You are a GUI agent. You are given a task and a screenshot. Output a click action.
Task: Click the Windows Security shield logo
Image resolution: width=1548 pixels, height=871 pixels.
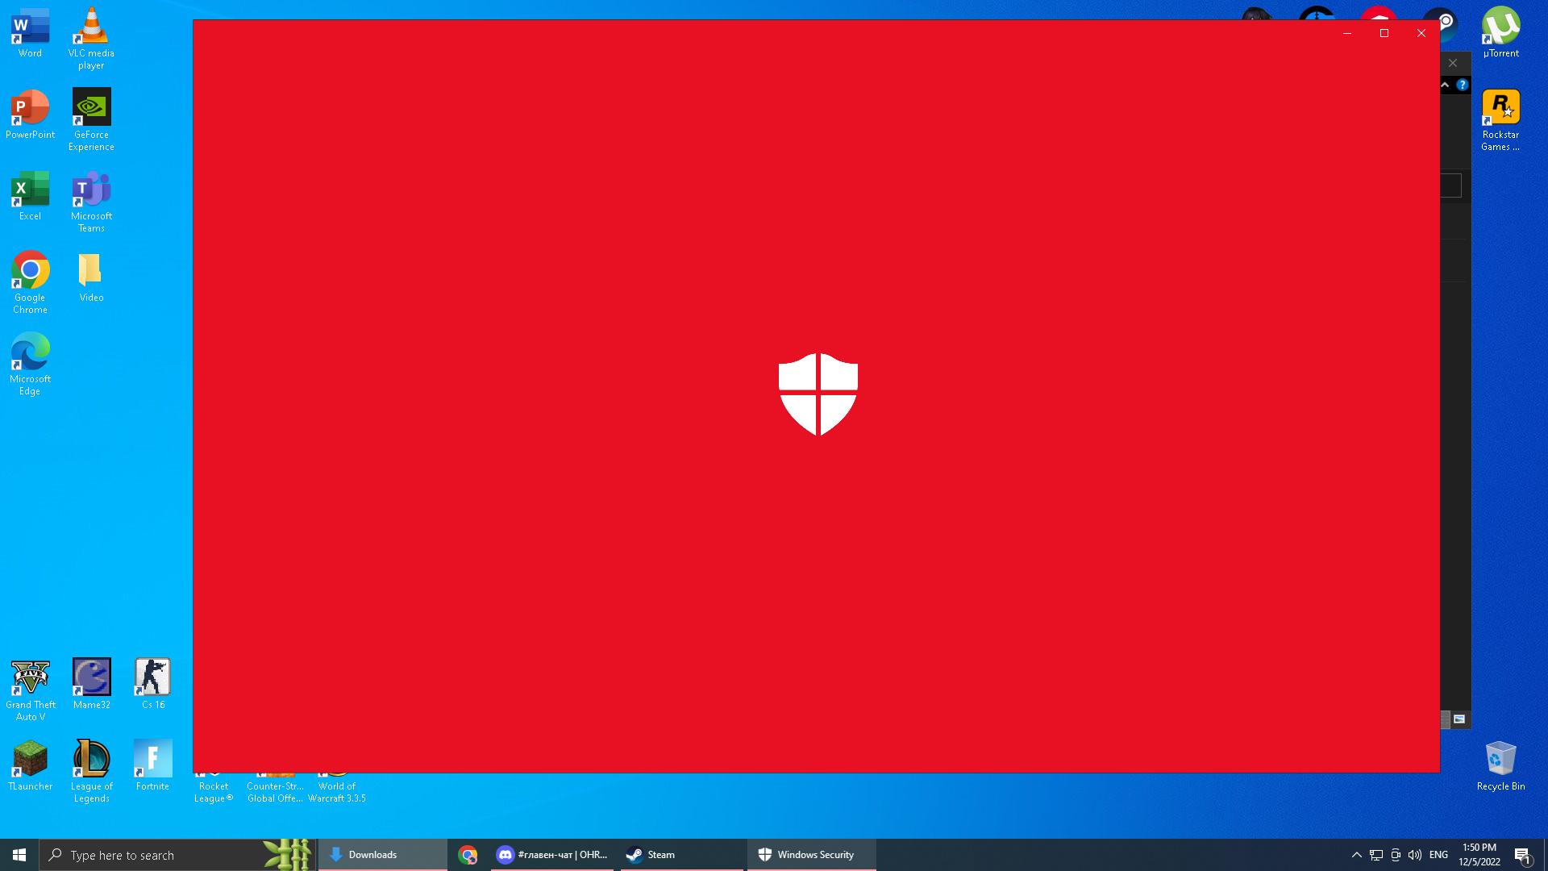pyautogui.click(x=818, y=394)
